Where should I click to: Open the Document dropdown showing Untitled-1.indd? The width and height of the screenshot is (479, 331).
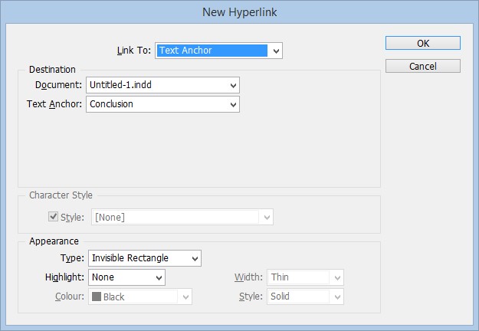[x=162, y=85]
